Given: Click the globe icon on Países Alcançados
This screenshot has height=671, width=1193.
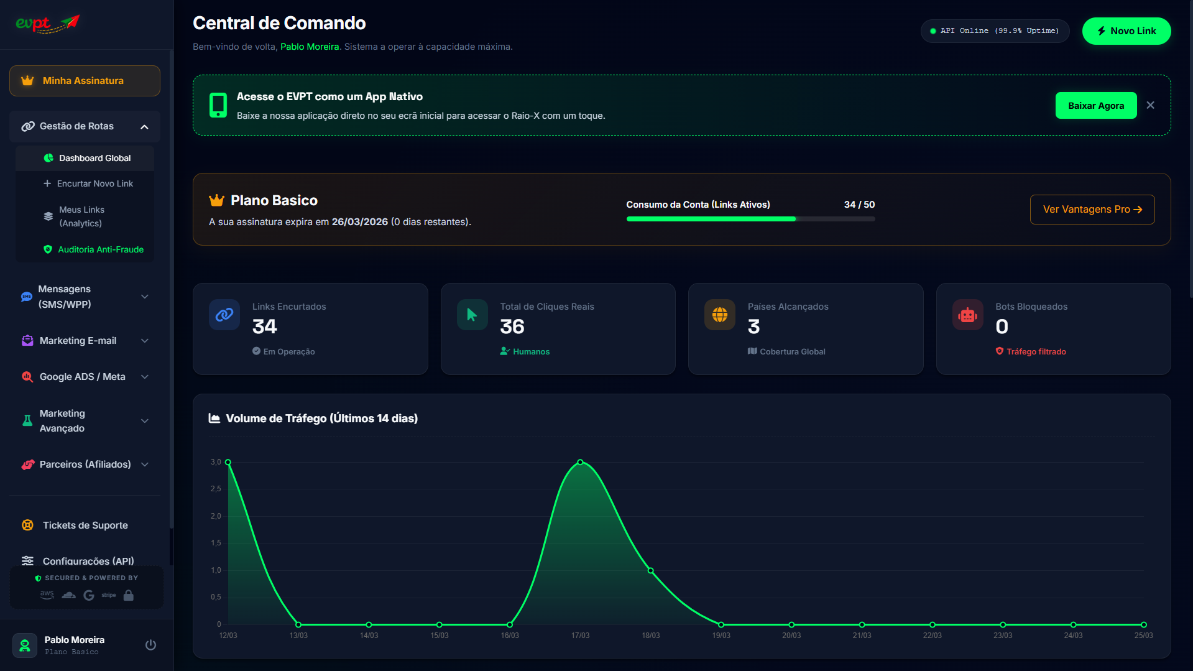Looking at the screenshot, I should (x=719, y=315).
